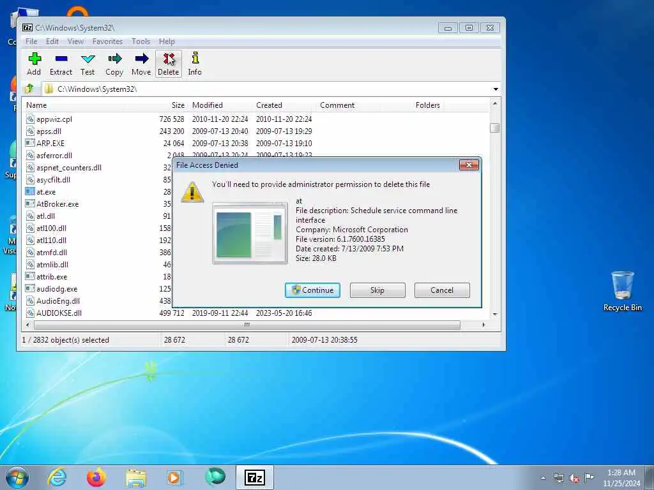Sort by the Name column header

[x=74, y=105]
